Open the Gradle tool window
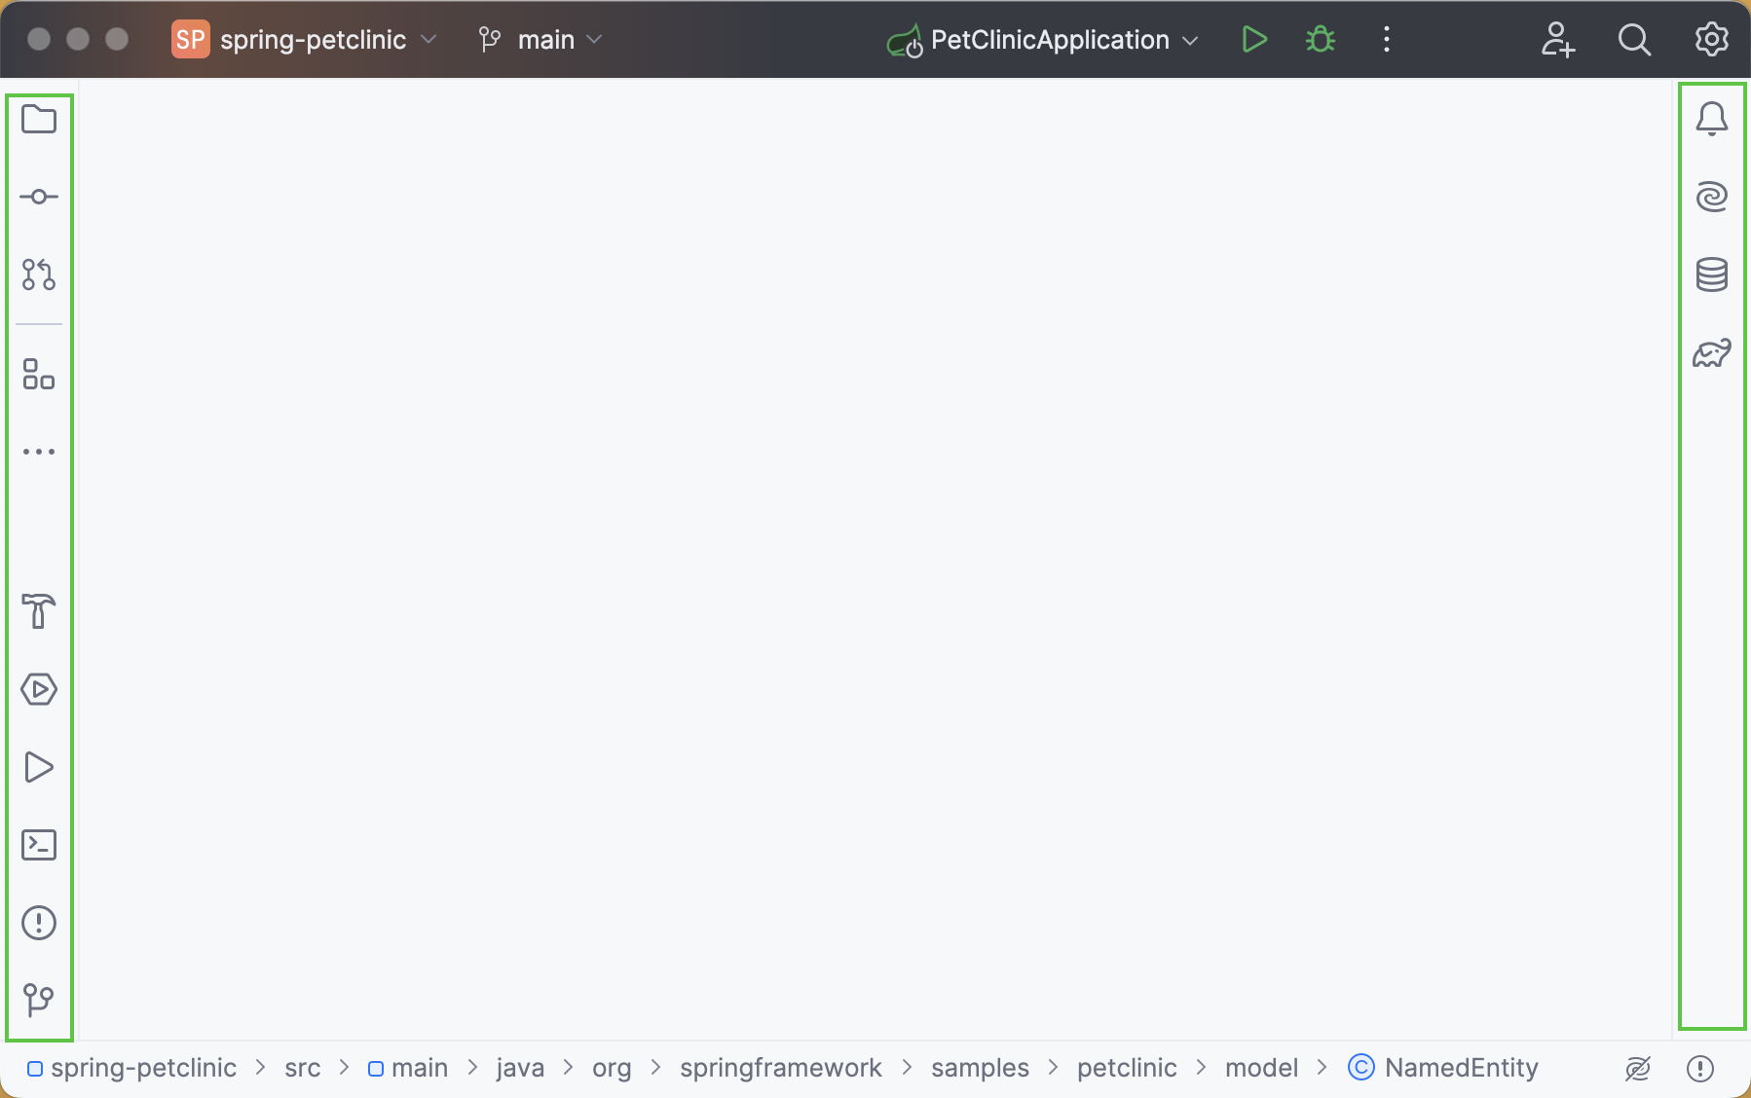1751x1098 pixels. click(1713, 352)
